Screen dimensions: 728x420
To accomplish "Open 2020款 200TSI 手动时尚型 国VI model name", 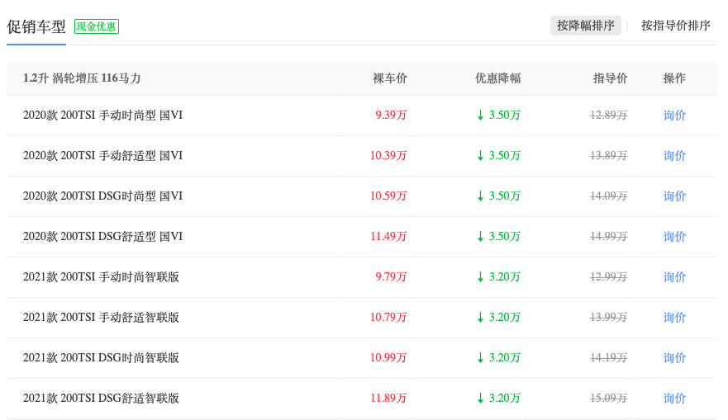I will [102, 116].
